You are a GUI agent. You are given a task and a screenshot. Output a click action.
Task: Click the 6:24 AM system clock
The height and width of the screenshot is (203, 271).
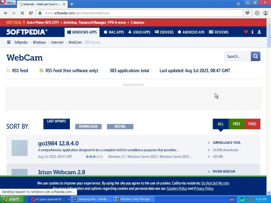pyautogui.click(x=261, y=199)
